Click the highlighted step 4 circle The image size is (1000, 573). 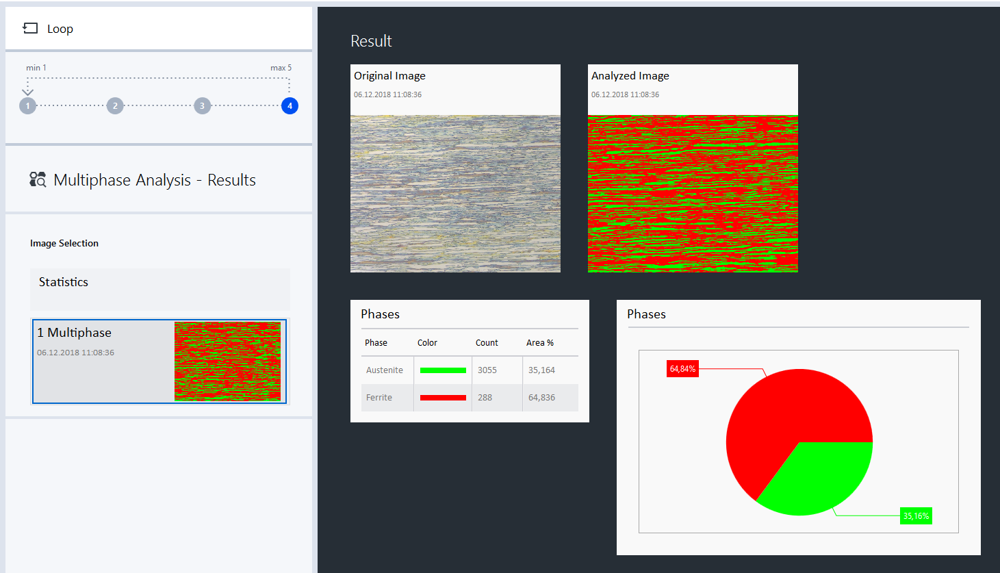[x=290, y=106]
